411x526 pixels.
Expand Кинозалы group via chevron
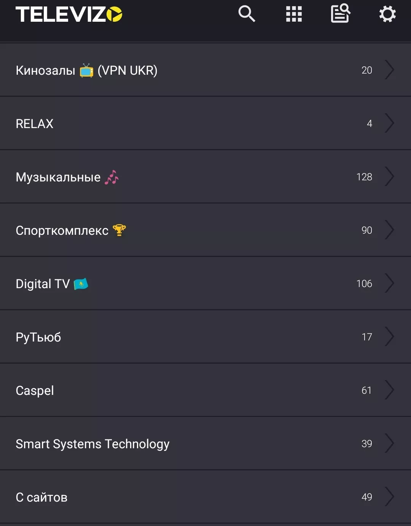coord(389,70)
